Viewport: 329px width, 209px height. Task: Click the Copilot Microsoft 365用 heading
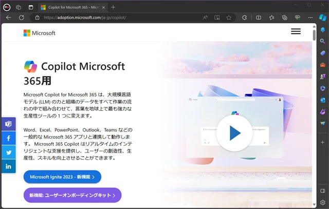click(x=74, y=73)
